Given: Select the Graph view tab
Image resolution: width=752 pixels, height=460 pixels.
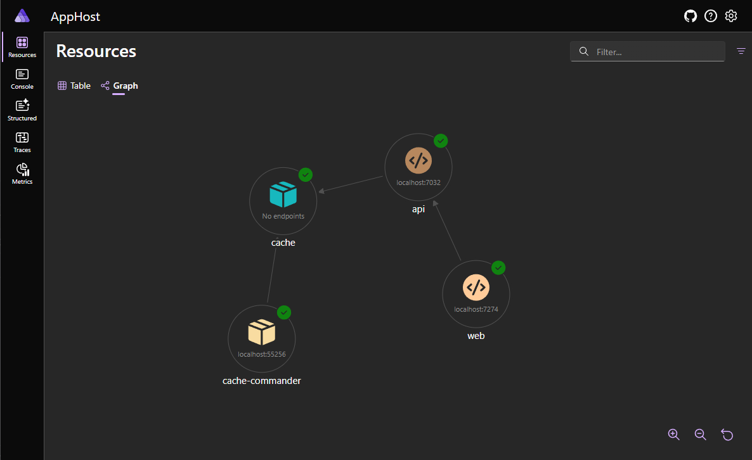Looking at the screenshot, I should click(119, 86).
